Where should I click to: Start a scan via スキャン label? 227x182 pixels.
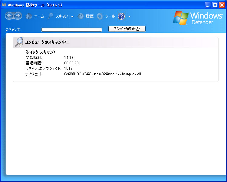(62, 16)
